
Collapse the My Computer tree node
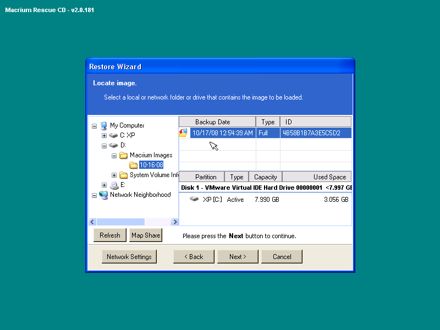click(x=94, y=126)
